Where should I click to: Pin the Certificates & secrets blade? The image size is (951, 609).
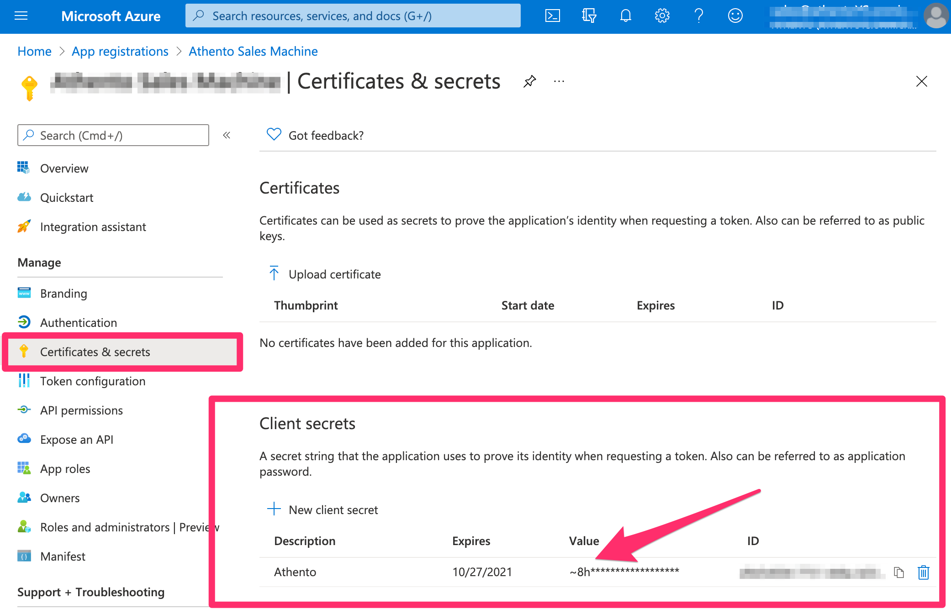(x=529, y=82)
